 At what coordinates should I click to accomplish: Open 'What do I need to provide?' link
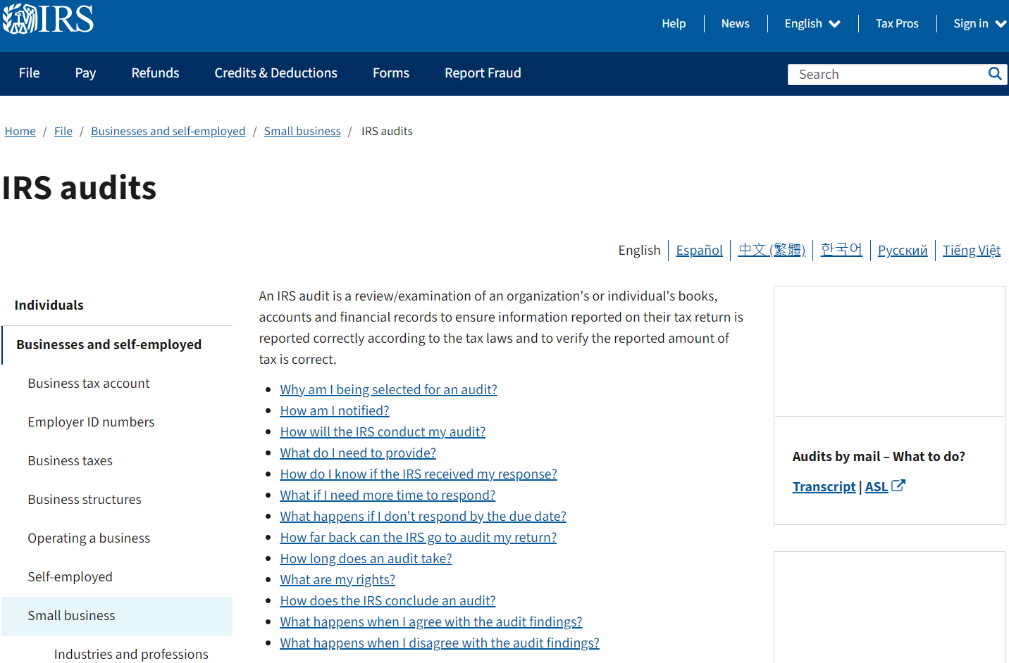358,453
